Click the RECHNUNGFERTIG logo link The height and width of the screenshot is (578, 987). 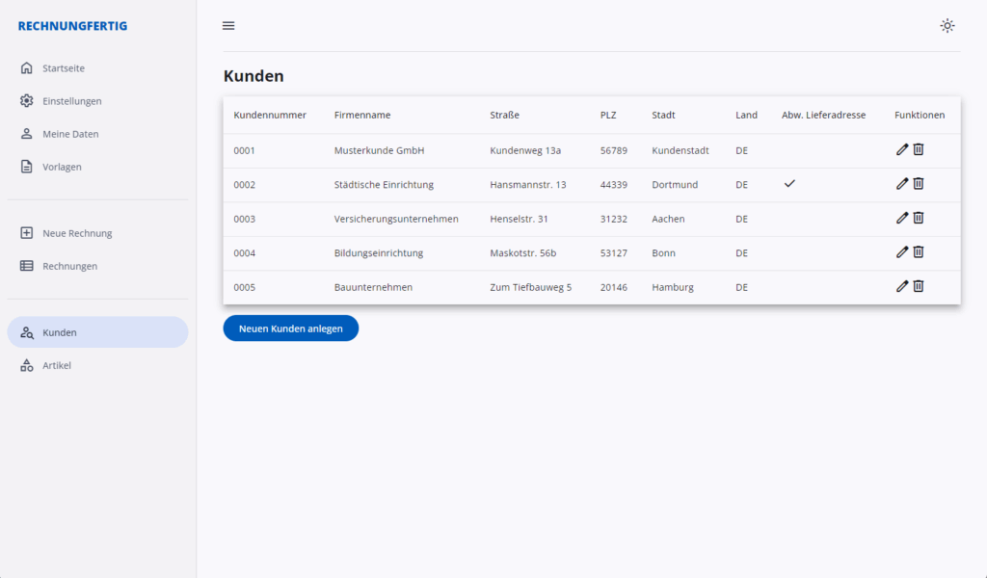pos(72,26)
